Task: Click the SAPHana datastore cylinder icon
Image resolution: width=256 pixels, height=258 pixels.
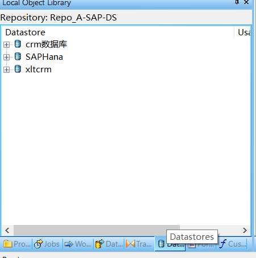Action: tap(18, 56)
